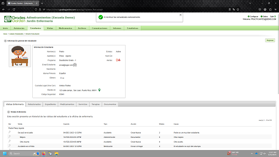Open the Inicio menu tab
The width and height of the screenshot is (279, 157).
5,28
